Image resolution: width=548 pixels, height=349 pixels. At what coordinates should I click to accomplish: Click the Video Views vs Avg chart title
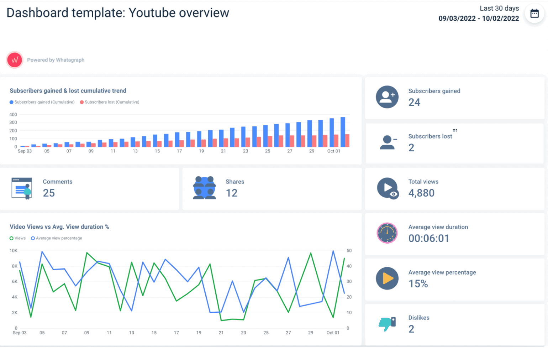(59, 226)
